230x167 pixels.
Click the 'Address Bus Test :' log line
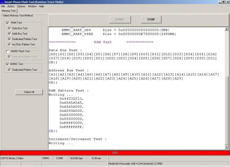(69, 70)
